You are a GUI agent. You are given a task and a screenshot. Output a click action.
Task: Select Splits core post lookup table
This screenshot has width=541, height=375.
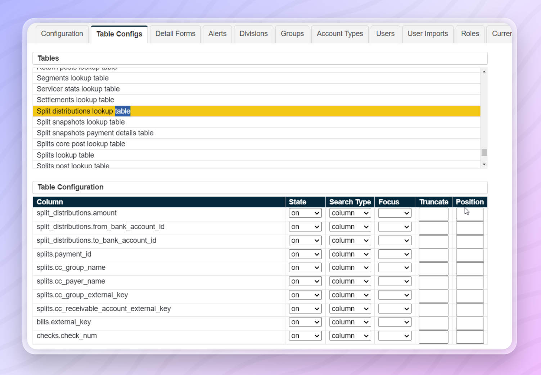click(x=81, y=144)
